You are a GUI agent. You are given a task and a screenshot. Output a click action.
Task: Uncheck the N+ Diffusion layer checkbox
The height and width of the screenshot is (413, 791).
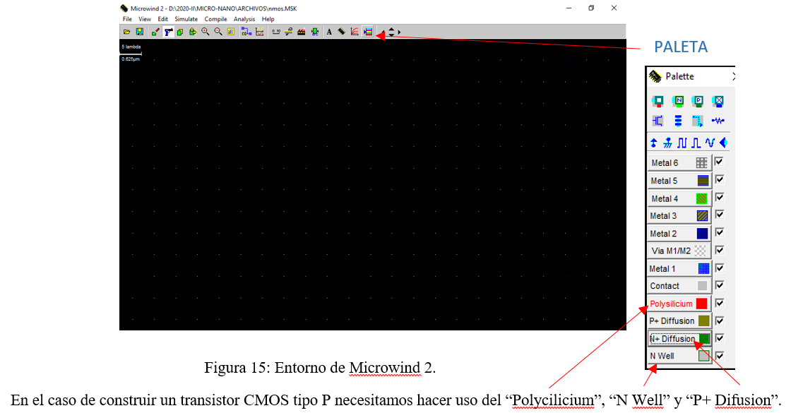720,338
